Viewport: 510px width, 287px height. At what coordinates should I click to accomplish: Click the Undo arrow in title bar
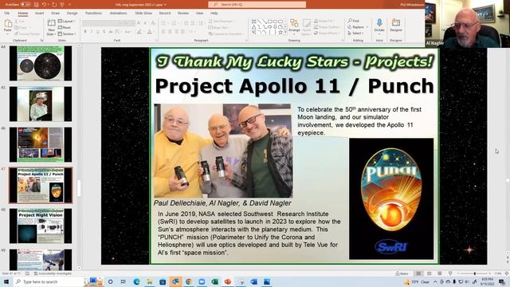coord(45,5)
